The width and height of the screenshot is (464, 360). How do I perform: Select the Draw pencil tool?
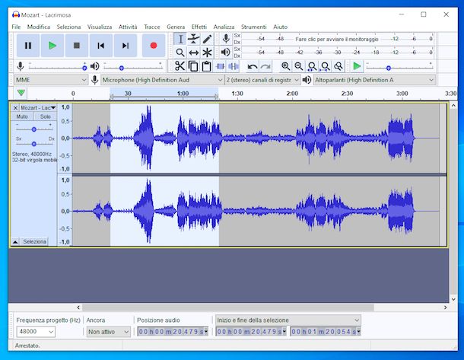(207, 39)
